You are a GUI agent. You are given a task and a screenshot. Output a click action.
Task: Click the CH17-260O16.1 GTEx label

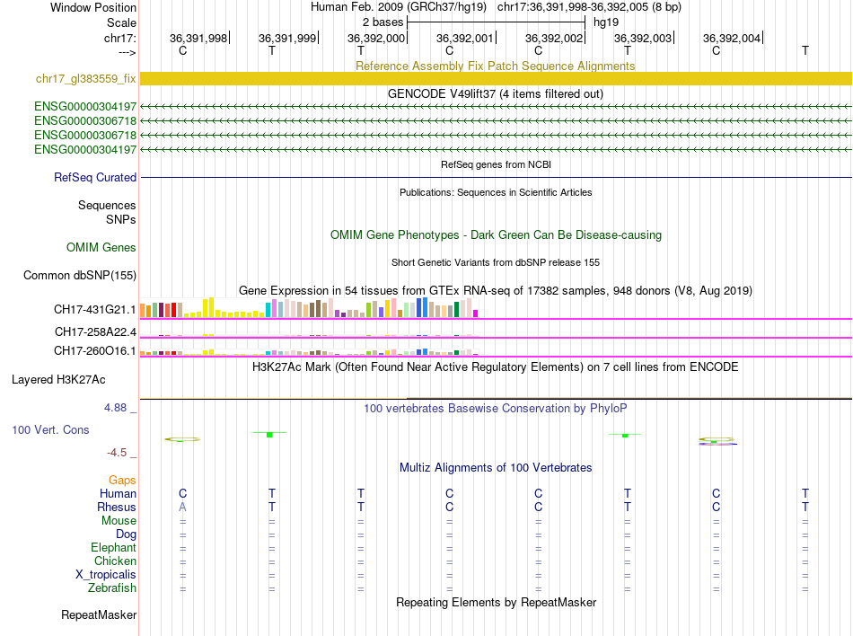[95, 351]
